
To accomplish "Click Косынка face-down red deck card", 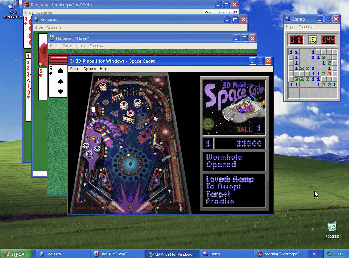I will [x=43, y=49].
